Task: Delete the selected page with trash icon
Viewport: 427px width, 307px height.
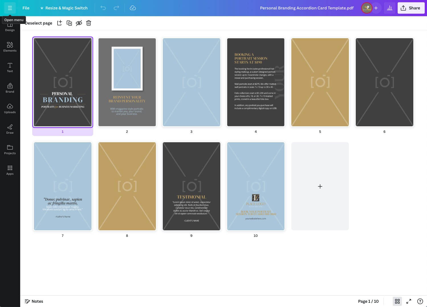Action: tap(88, 23)
